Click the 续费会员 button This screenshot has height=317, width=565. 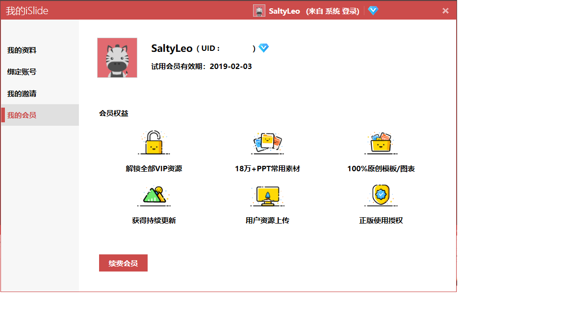click(123, 263)
